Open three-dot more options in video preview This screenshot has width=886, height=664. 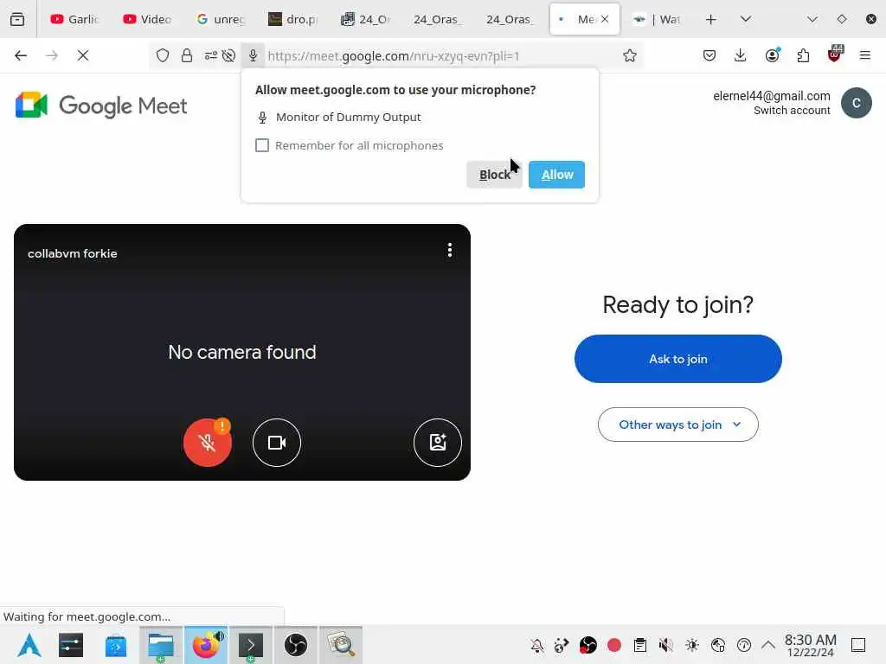click(450, 250)
